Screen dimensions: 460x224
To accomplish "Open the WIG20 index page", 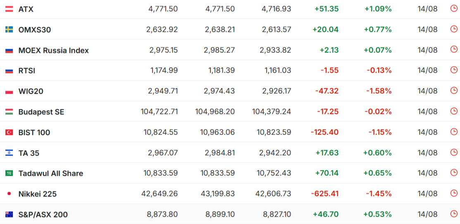I will (31, 91).
